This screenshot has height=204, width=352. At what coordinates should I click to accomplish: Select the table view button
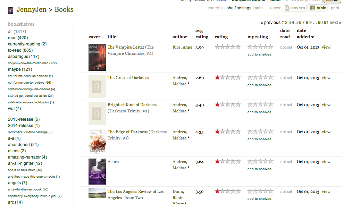pyautogui.click(x=318, y=8)
